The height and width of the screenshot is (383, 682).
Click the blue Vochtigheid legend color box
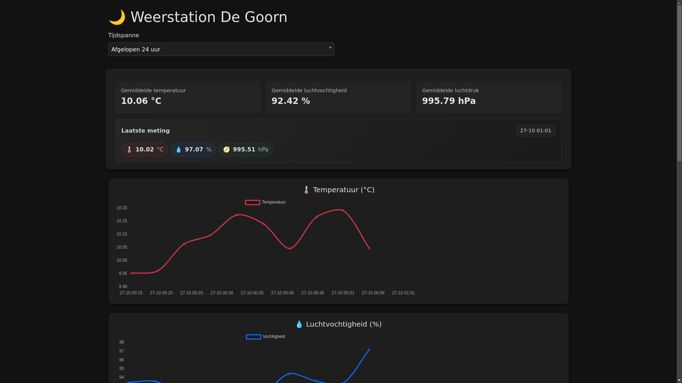[x=253, y=337]
